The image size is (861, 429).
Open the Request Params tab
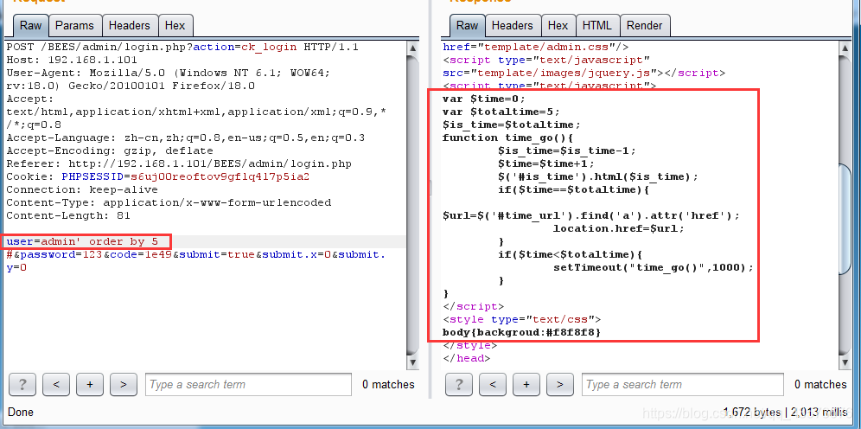pyautogui.click(x=74, y=25)
